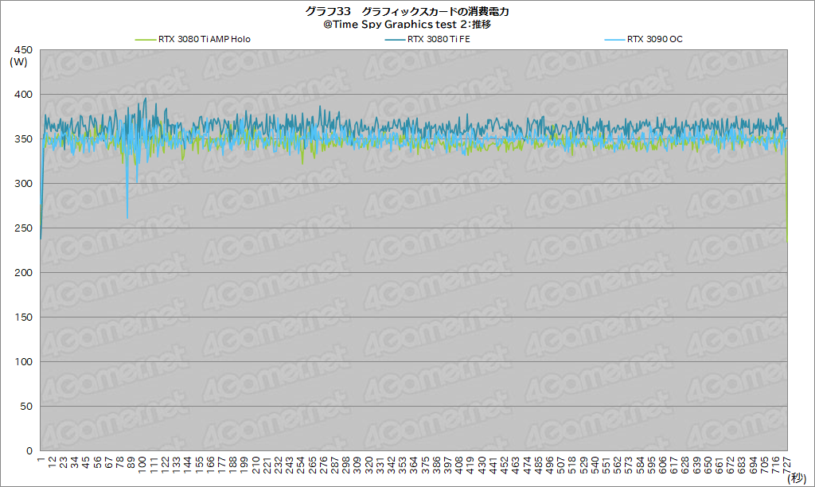Click the x-axis tick label 694
The width and height of the screenshot is (815, 487).
coord(753,465)
